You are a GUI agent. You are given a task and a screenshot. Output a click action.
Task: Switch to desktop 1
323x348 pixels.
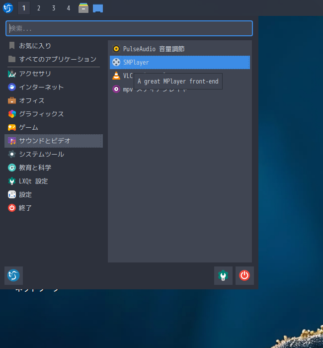24,8
